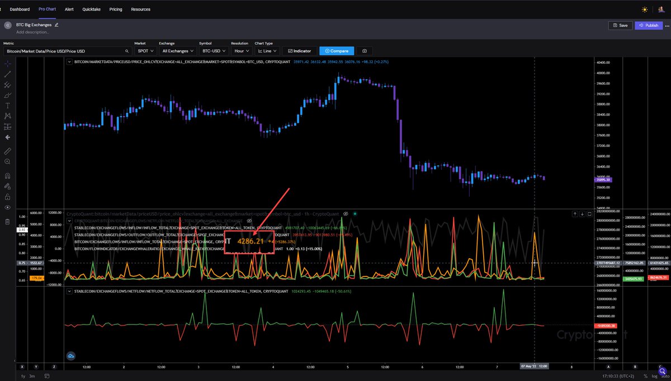Click the Add description field
671x381 pixels.
click(32, 32)
